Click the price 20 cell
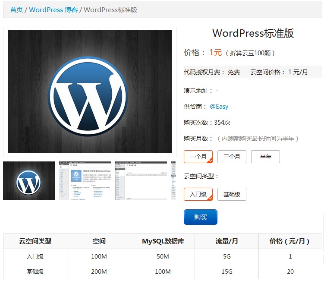324x281 pixels. [290, 272]
